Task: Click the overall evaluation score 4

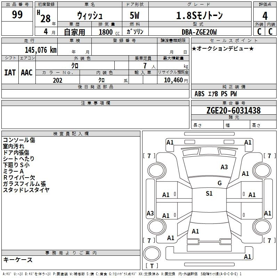Action: [x=265, y=16]
